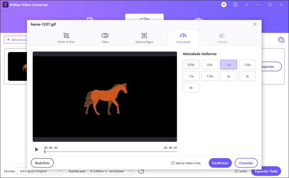Screen dimensions: 289x178
Task: Enable Aplicar todos à lista checkbox
Action: (173, 163)
